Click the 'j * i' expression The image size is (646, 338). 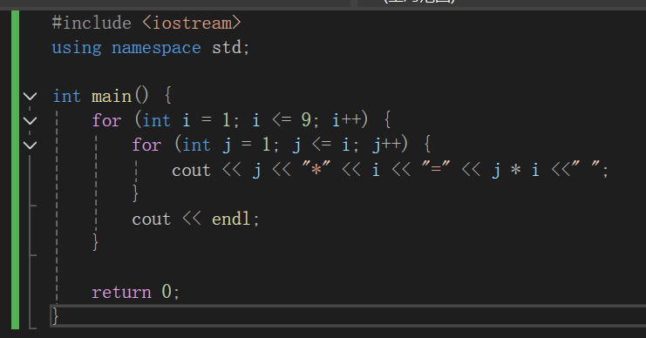(515, 170)
